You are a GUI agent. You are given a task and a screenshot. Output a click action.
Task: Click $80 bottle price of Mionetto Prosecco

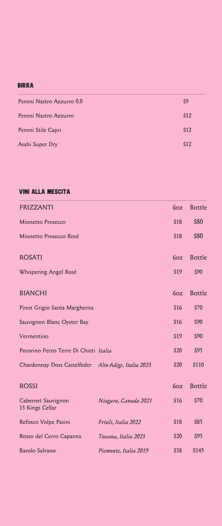coord(198,222)
